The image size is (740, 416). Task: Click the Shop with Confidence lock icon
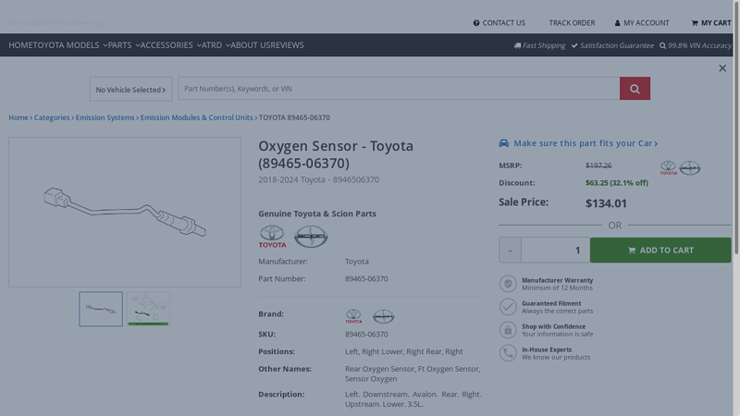coord(508,330)
